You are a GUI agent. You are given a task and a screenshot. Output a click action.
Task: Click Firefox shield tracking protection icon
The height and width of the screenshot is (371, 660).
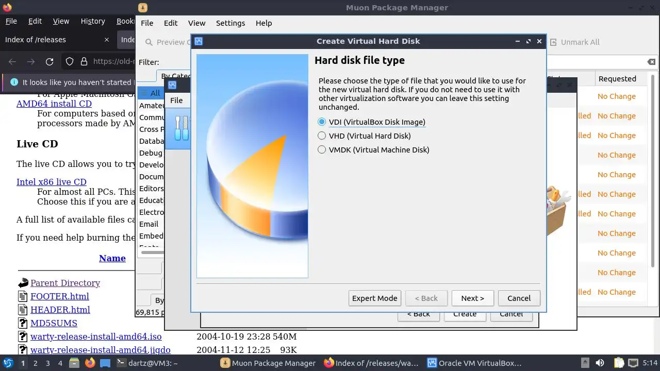[70, 61]
